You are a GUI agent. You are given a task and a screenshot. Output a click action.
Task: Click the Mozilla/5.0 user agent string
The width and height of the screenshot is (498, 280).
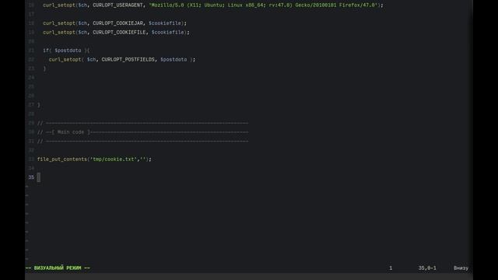click(264, 5)
